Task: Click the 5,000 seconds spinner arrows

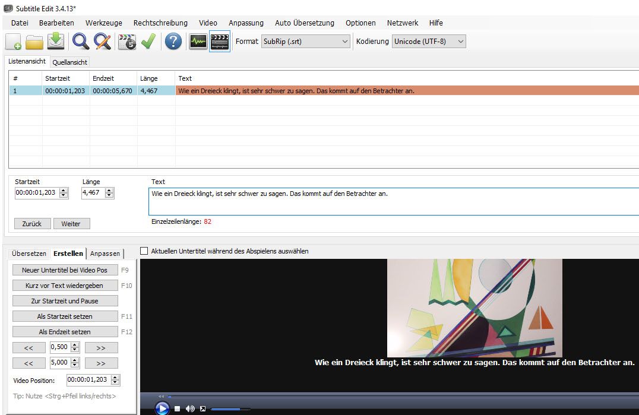Action: point(75,363)
